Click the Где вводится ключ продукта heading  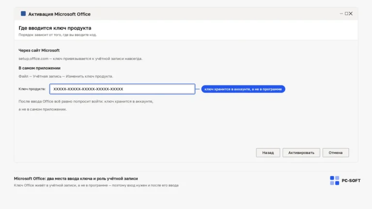[55, 28]
